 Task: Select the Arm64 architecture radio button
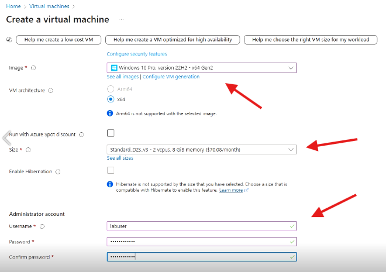pyautogui.click(x=111, y=89)
